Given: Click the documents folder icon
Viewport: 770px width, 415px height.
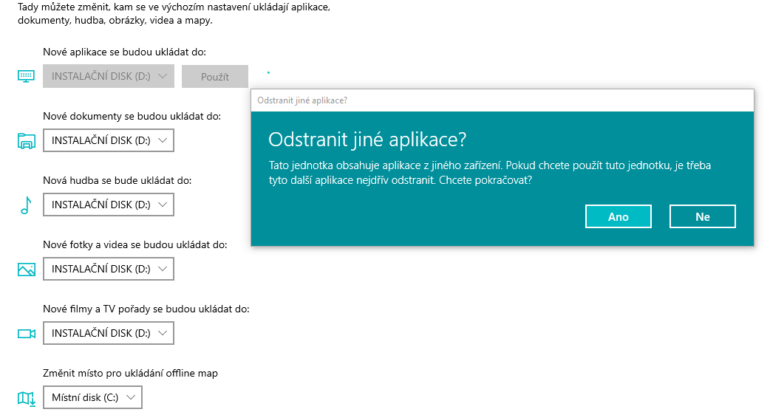Looking at the screenshot, I should (26, 141).
